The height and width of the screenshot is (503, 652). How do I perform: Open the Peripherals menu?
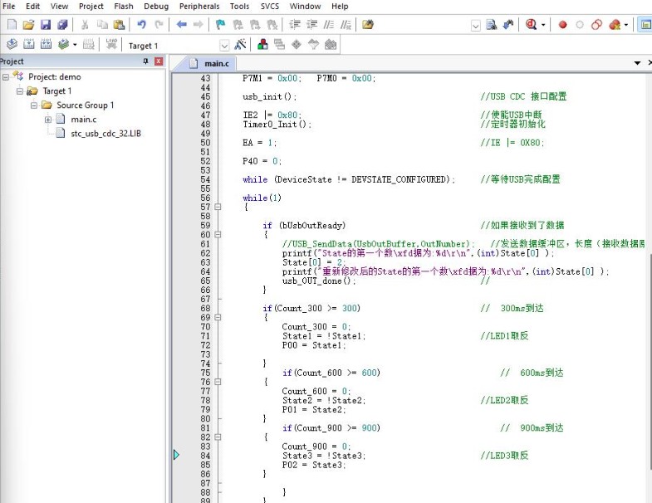(x=199, y=7)
